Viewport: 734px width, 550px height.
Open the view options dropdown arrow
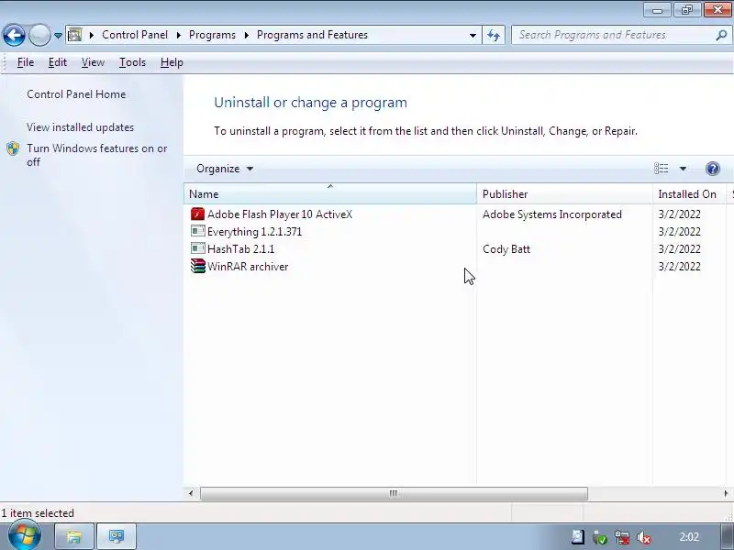coord(683,169)
